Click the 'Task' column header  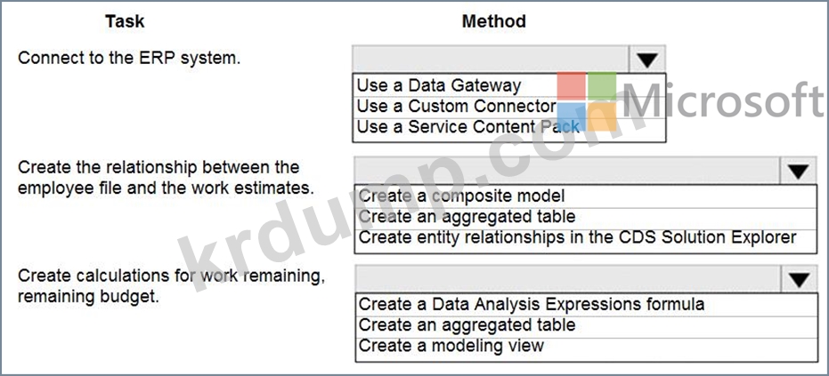click(x=125, y=21)
